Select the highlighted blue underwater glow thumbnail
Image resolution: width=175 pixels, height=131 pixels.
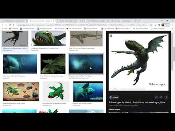coord(86,64)
